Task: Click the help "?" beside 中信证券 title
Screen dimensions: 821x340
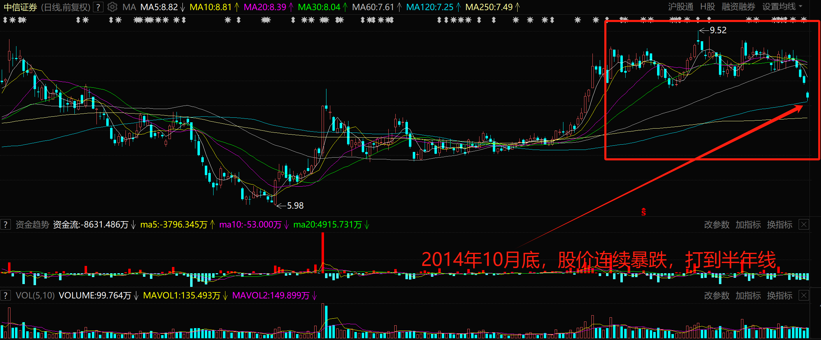Action: (98, 7)
